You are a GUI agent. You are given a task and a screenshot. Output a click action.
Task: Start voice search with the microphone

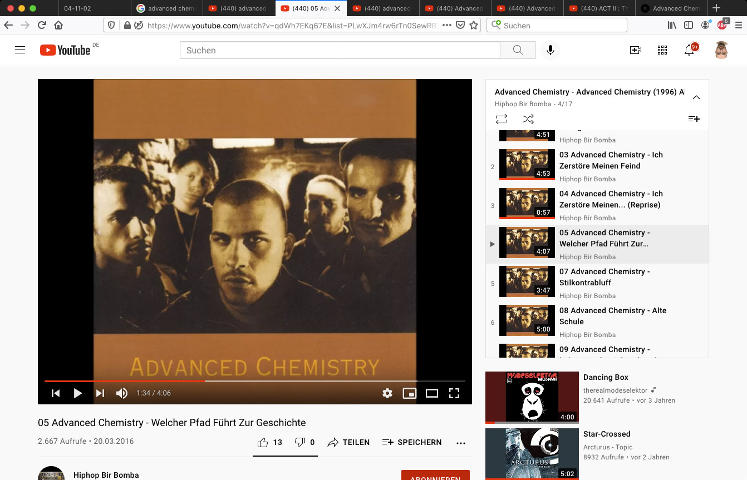coord(550,50)
